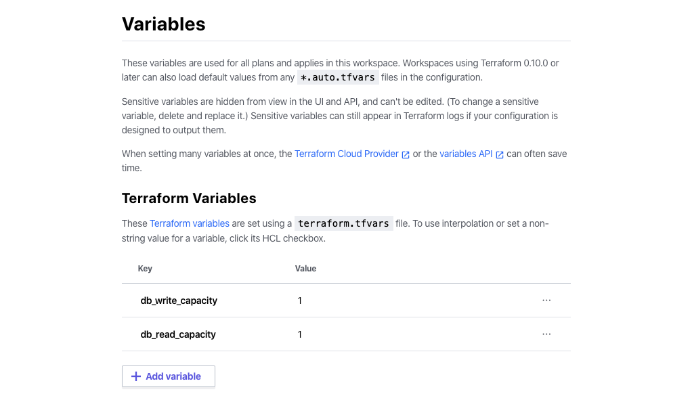Viewport: 692px width, 400px height.
Task: Select the db_read_capacity variable key
Action: point(178,334)
